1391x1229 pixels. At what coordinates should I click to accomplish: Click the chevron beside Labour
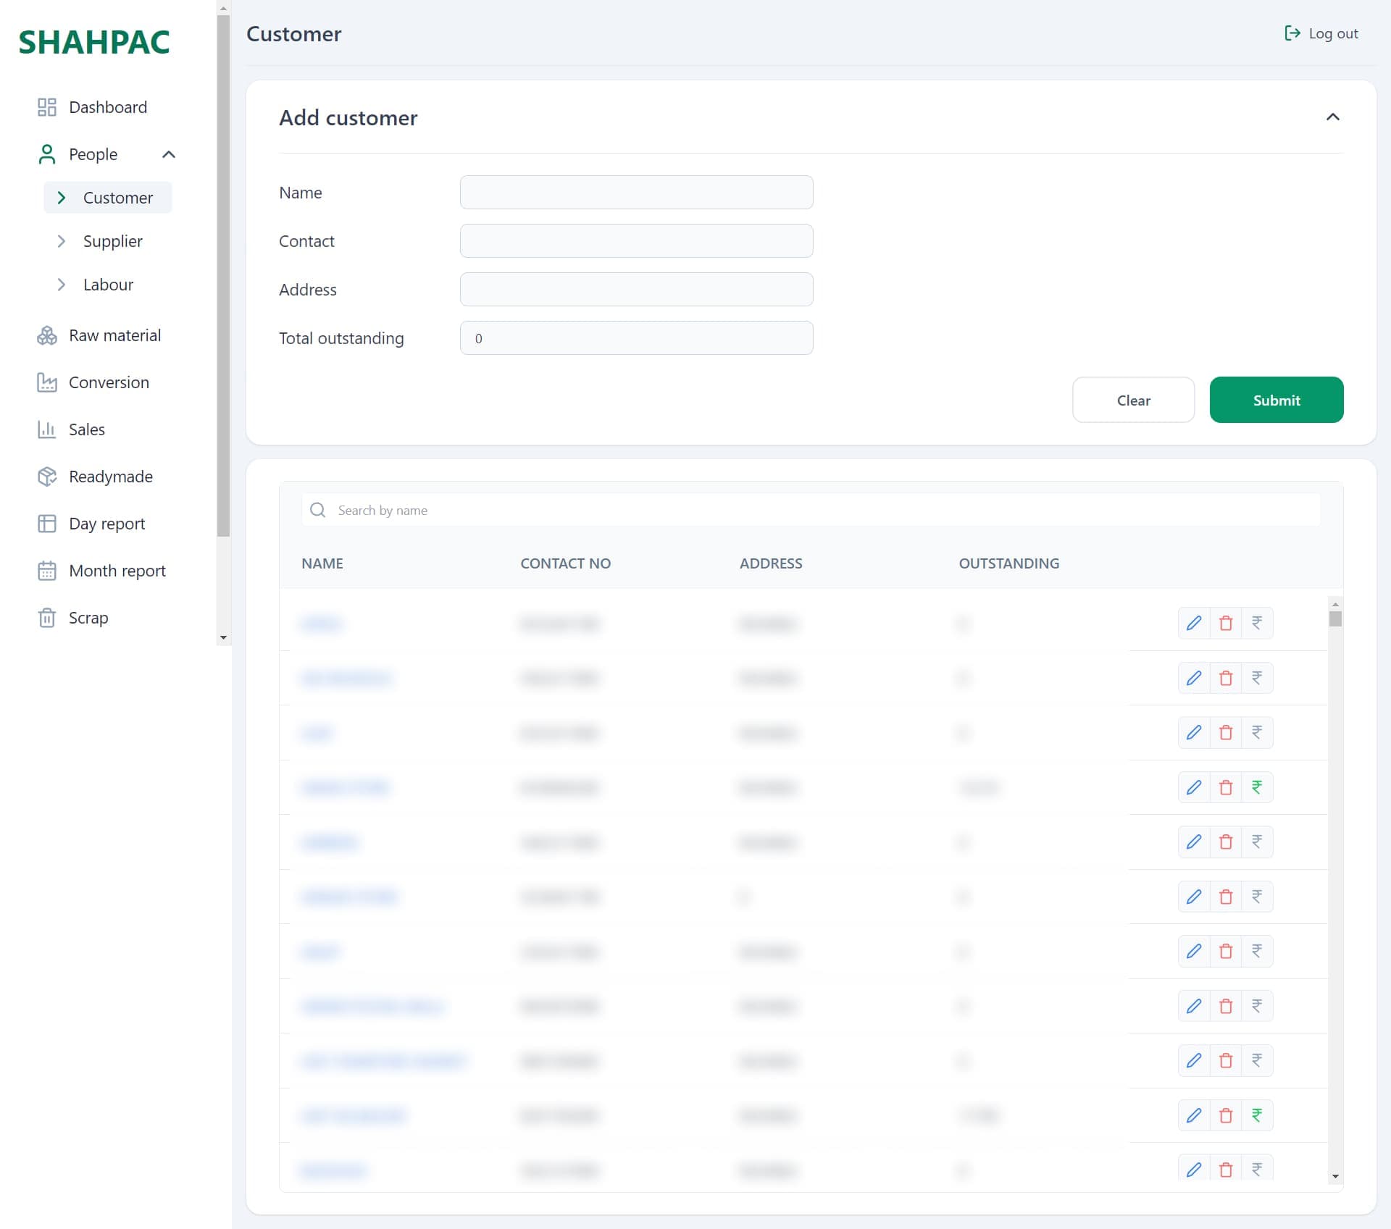pos(62,285)
